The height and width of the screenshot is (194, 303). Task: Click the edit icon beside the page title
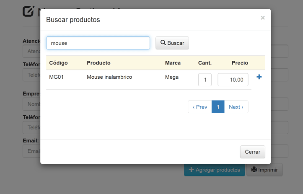pos(28,11)
